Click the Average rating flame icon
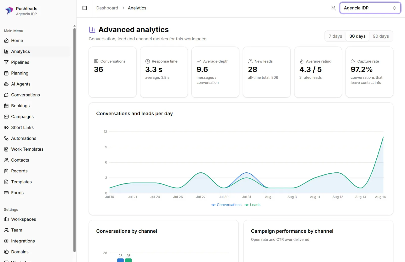The image size is (405, 262). [302, 61]
